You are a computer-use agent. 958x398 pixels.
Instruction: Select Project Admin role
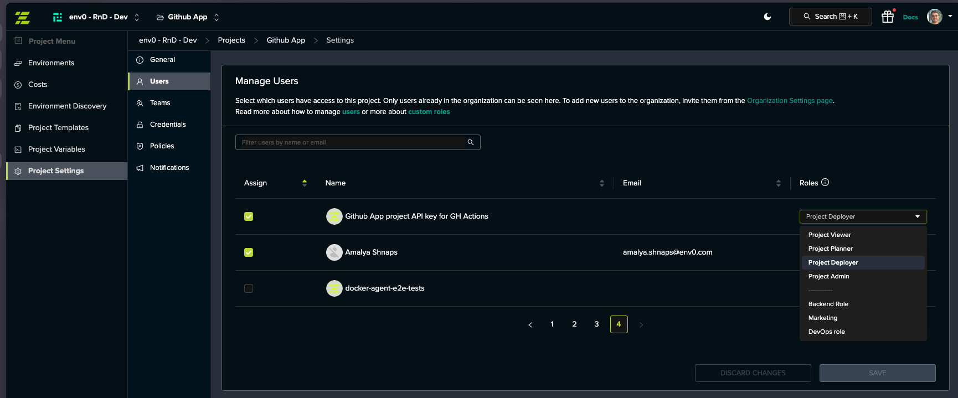point(863,276)
